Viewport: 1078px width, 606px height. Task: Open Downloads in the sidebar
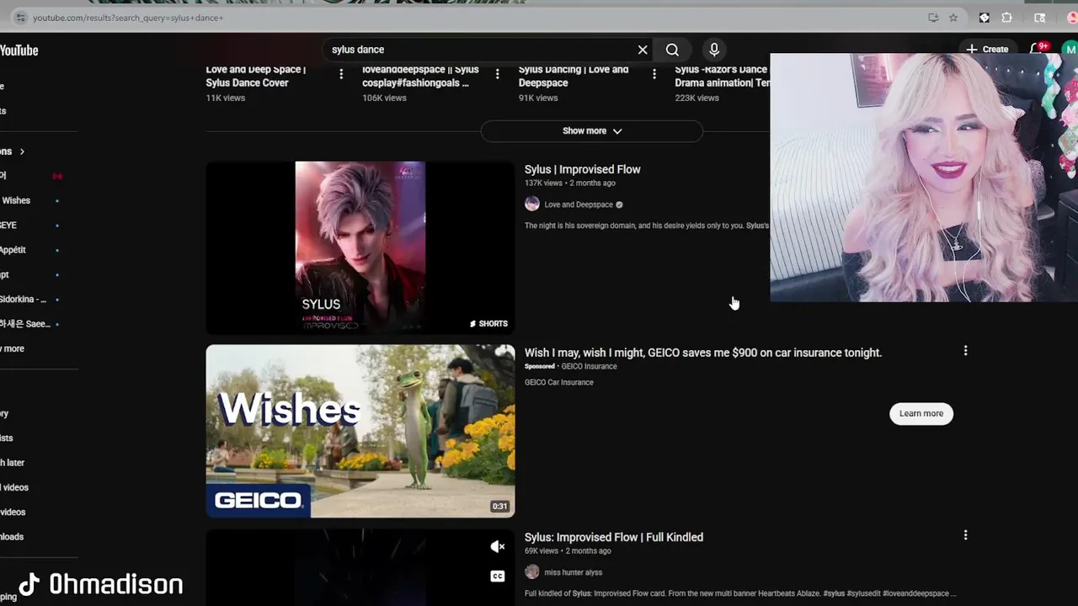(x=12, y=537)
